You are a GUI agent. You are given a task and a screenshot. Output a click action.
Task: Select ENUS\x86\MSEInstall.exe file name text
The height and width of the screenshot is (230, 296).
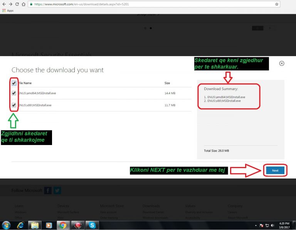35,105
